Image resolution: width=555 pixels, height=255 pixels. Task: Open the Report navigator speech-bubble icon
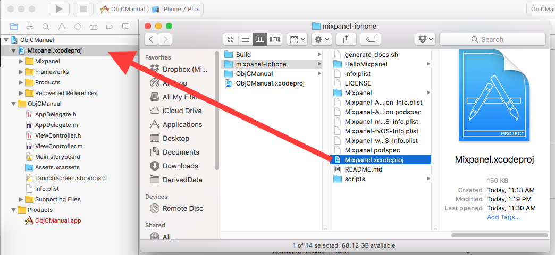pos(125,27)
